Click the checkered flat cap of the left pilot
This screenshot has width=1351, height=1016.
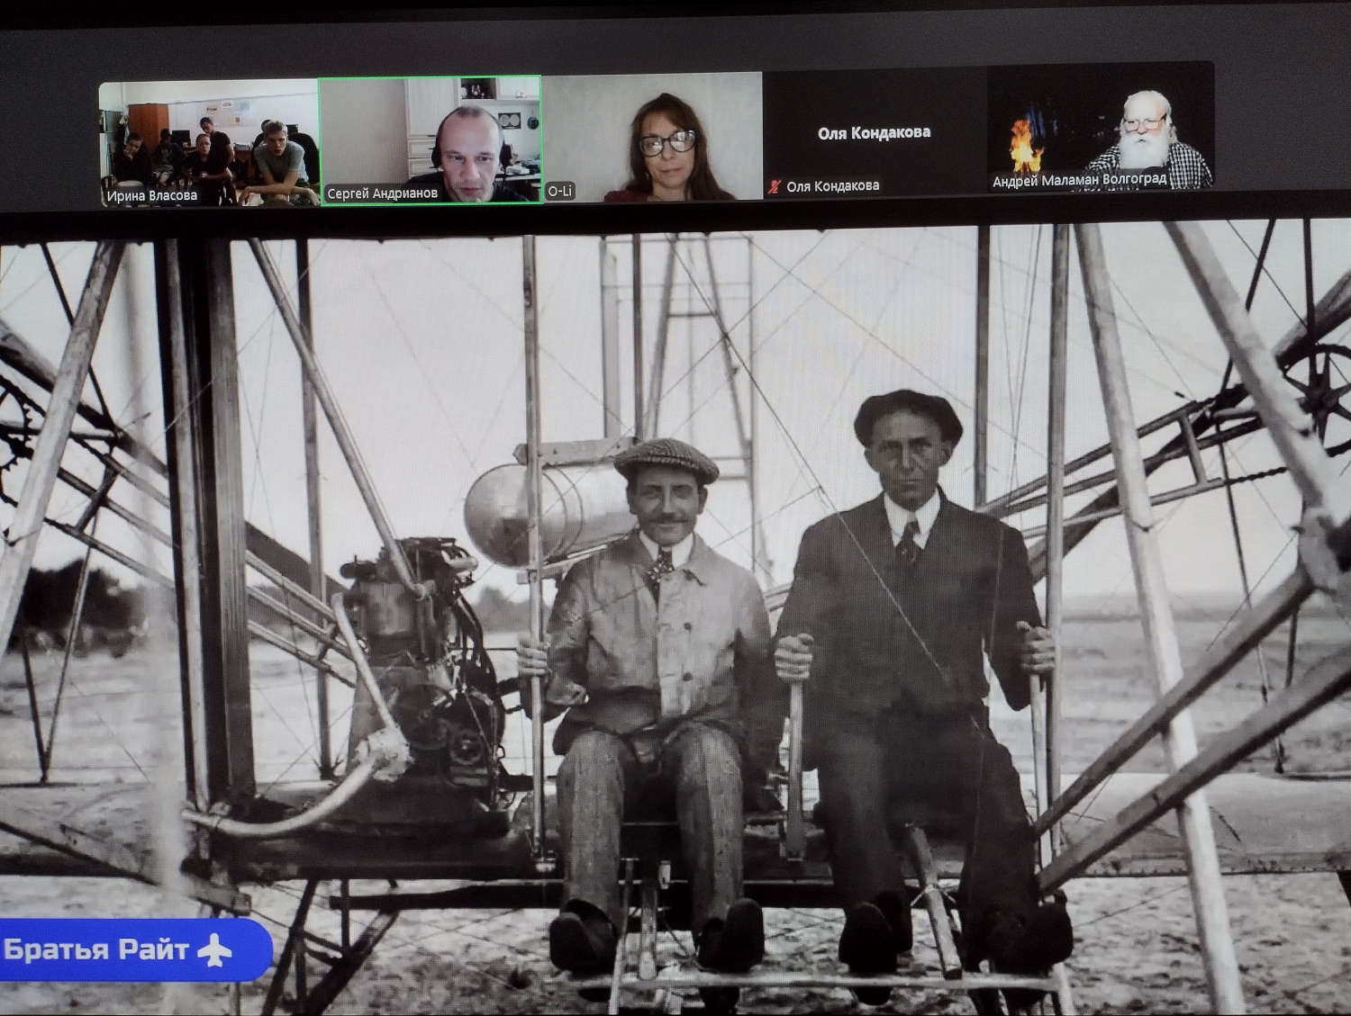(666, 460)
